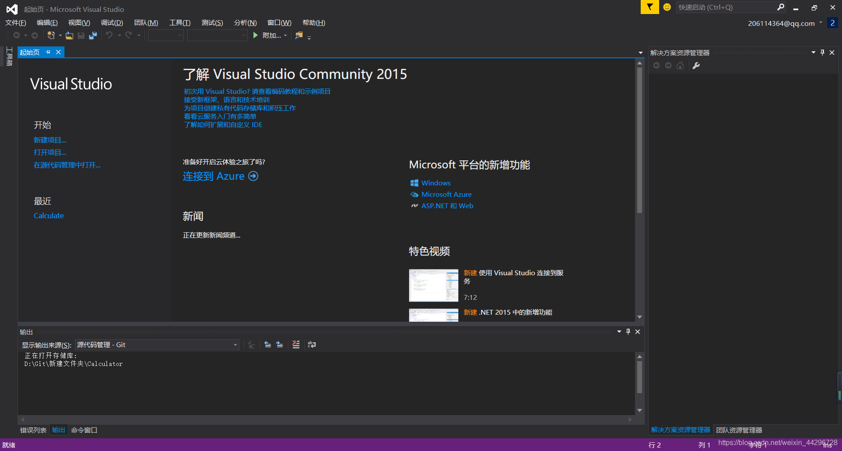Toggle the pin on the 起始页 tab

point(48,52)
